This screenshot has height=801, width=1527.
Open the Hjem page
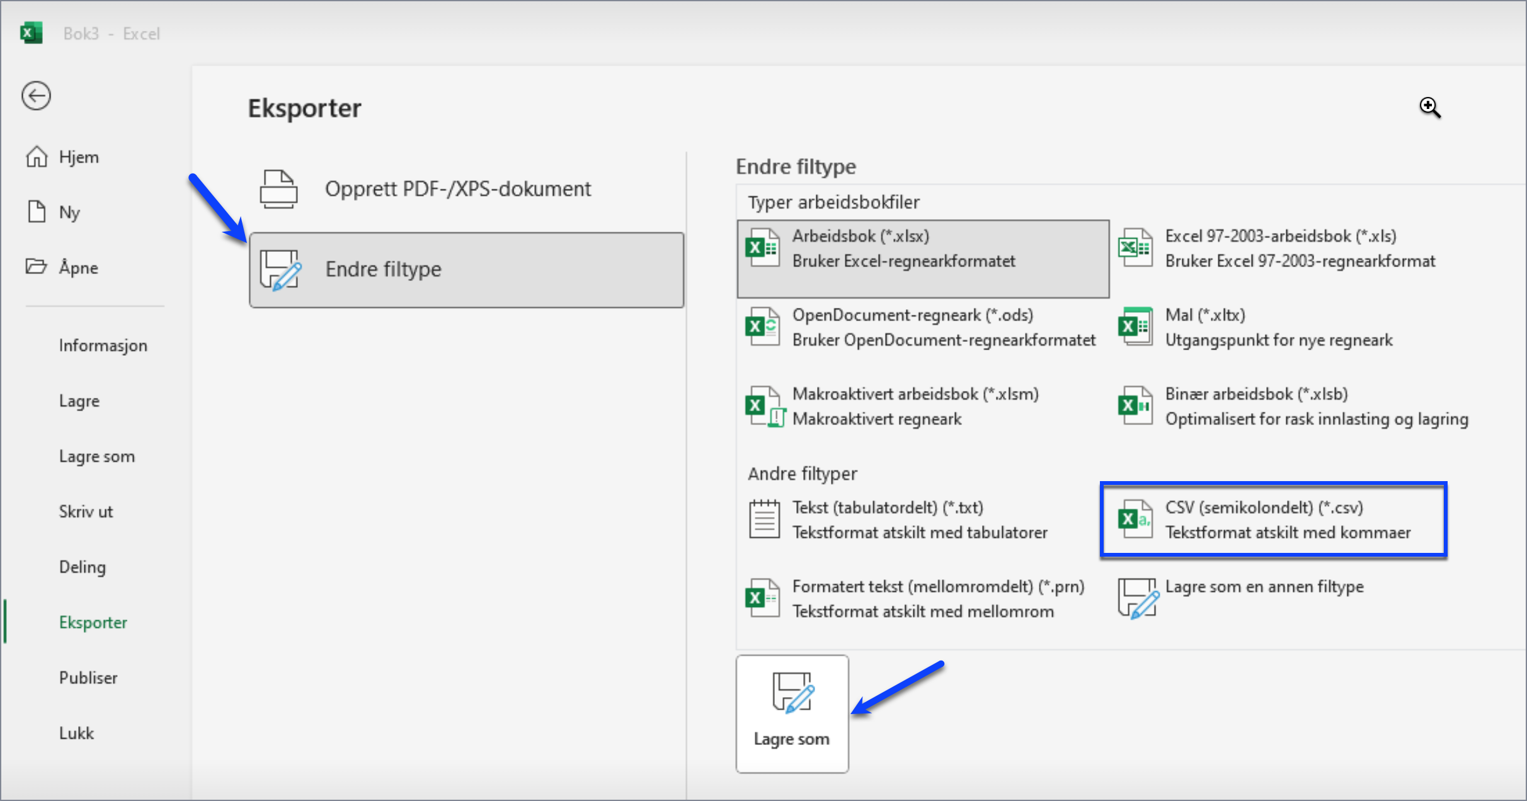(79, 157)
